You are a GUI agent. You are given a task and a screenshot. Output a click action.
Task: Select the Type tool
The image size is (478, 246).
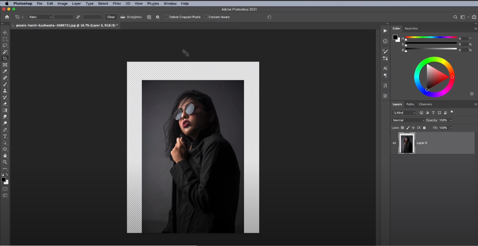pos(5,136)
